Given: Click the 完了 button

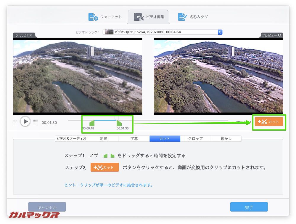Looking at the screenshot, I should 249,207.
